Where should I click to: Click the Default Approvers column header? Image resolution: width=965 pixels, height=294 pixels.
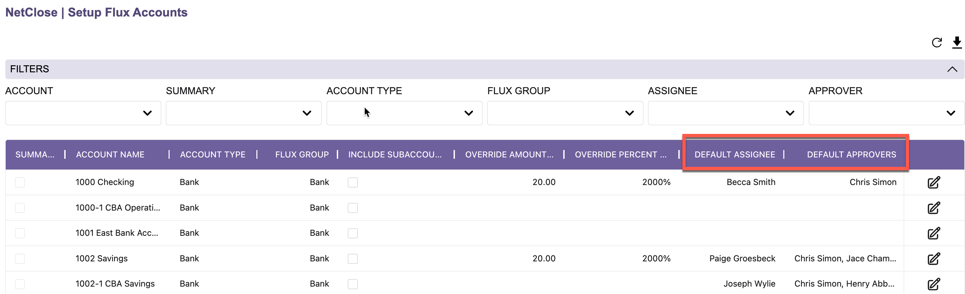click(x=851, y=155)
